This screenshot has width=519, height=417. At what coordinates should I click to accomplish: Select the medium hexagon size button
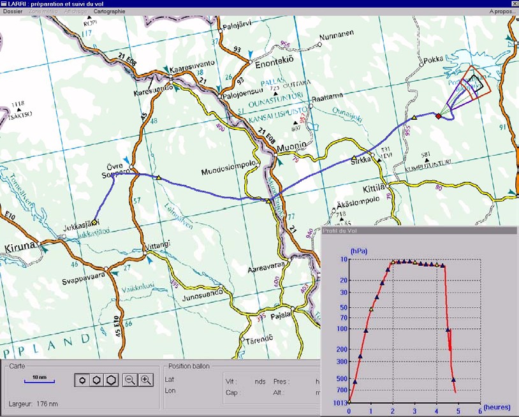pyautogui.click(x=96, y=380)
